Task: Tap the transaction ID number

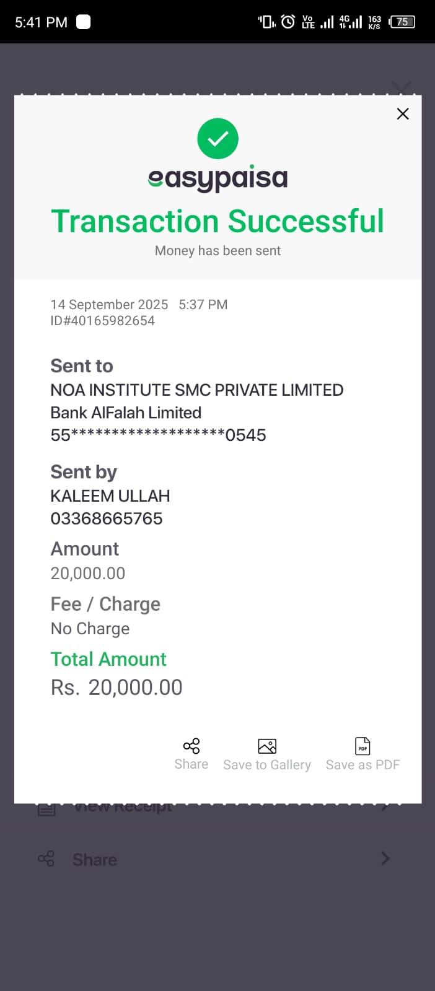Action: (x=103, y=321)
